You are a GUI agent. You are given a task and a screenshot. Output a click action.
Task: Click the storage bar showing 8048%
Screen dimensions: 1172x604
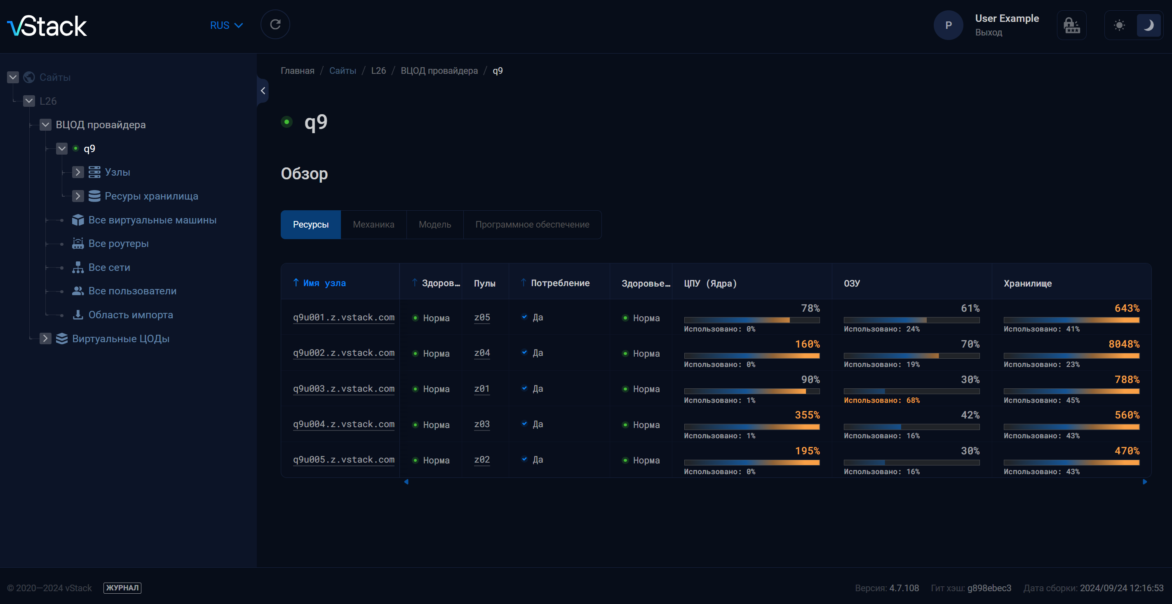coord(1072,355)
